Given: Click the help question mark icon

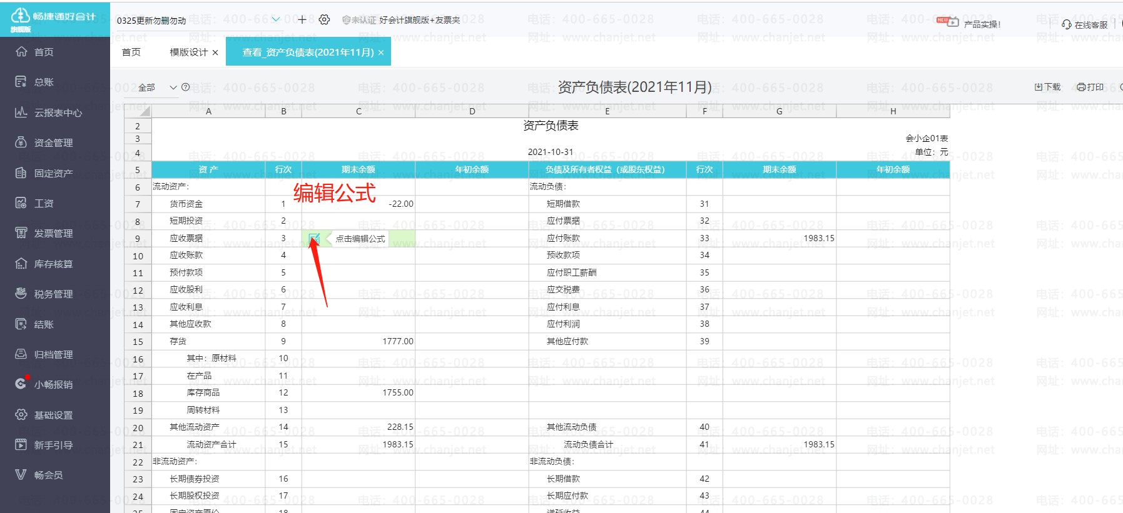Looking at the screenshot, I should coord(186,87).
